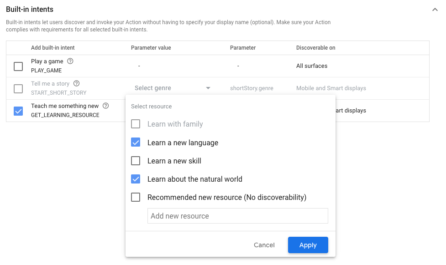Click help icon next to Play a game
Screen dimensions: 446x265
70,61
